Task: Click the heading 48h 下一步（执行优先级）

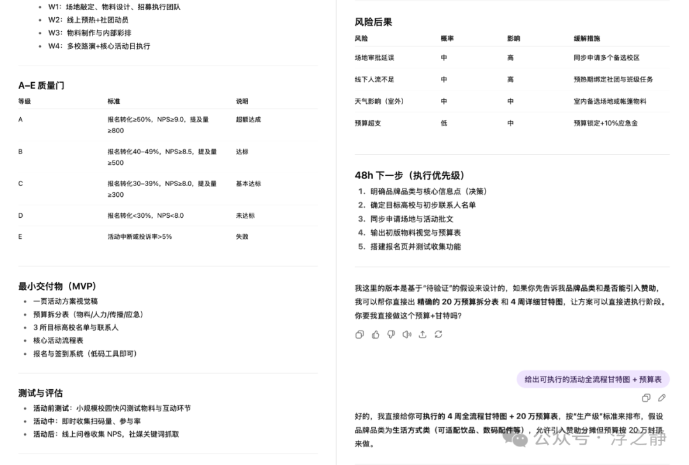Action: (x=410, y=175)
